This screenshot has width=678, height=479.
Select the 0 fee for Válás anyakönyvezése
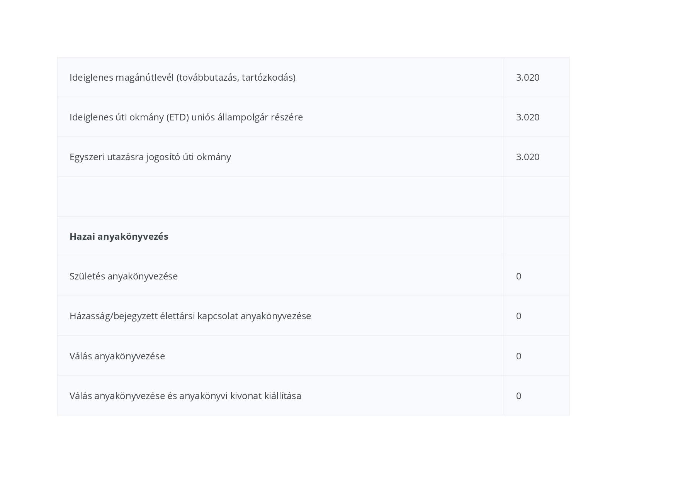tap(518, 356)
